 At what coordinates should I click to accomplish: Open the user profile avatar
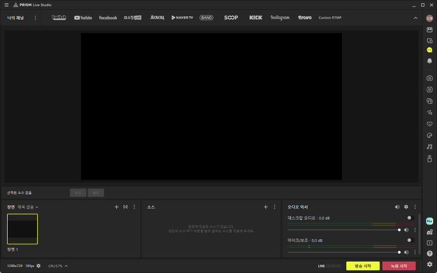click(x=429, y=18)
